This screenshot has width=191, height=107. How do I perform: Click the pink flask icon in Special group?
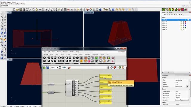(113, 61)
